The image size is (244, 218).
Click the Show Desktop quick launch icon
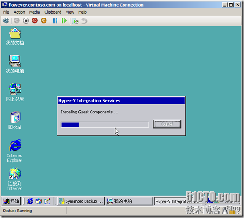click(x=47, y=201)
